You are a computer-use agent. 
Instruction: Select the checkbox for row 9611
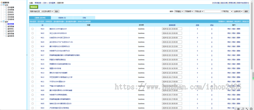pos(32,82)
